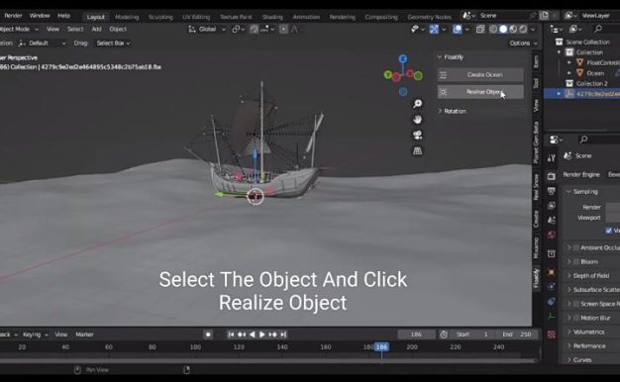Toggle show overlays button in header
The image size is (620, 382).
pos(458,29)
